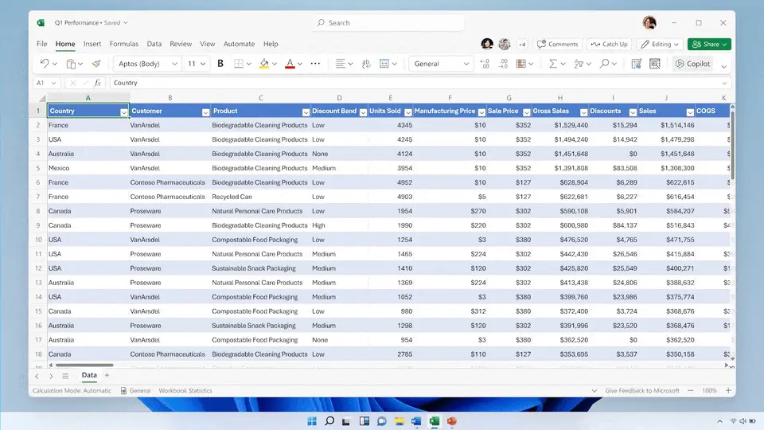This screenshot has width=764, height=430.
Task: Open PowerPoint from the taskbar
Action: point(452,421)
